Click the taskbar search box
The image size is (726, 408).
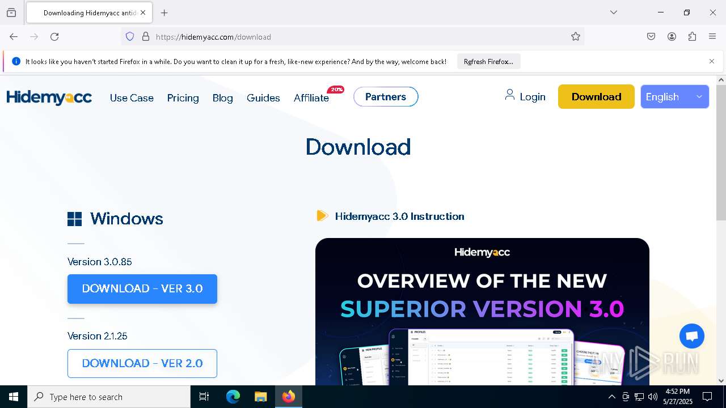point(109,397)
